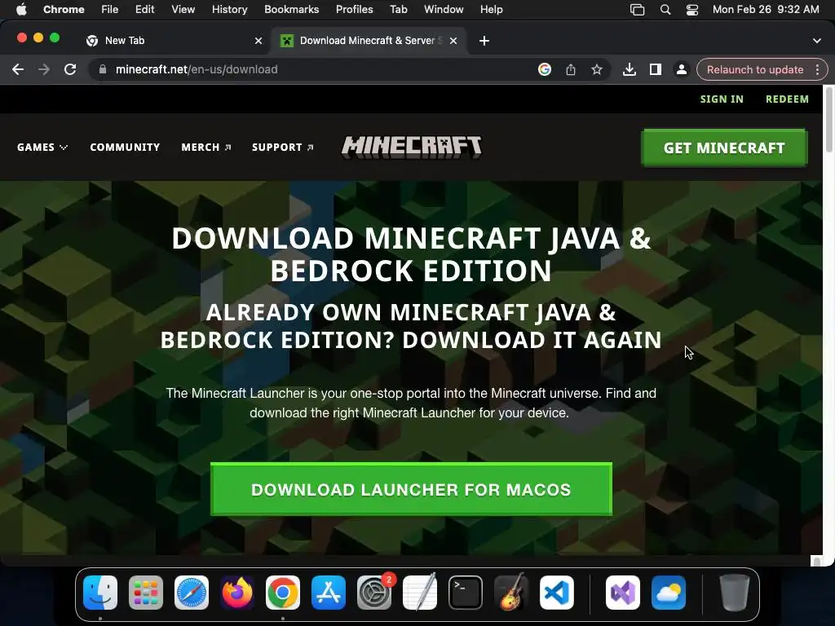This screenshot has height=626, width=835.
Task: Open a new tab with plus button
Action: point(484,41)
